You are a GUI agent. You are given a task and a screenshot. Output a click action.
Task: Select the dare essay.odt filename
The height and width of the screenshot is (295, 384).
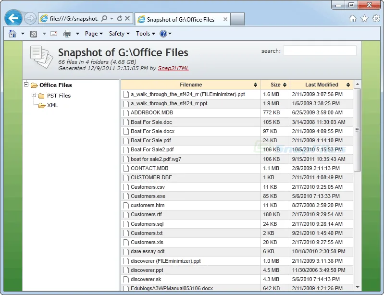tap(148, 251)
